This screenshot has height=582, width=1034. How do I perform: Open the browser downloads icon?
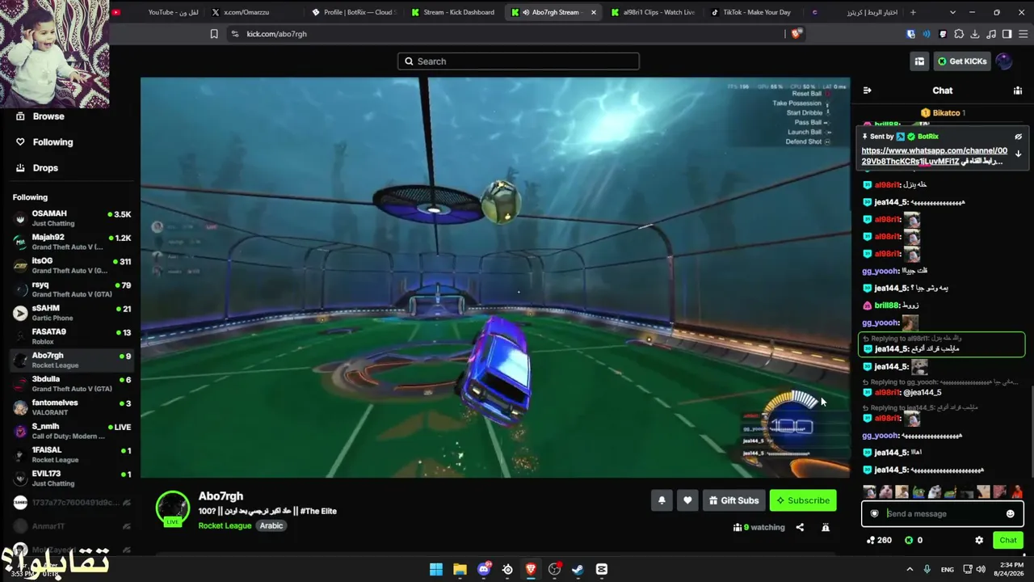click(x=975, y=34)
